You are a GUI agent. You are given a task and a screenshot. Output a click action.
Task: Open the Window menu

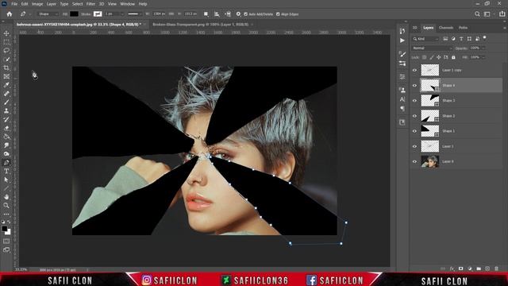point(127,4)
